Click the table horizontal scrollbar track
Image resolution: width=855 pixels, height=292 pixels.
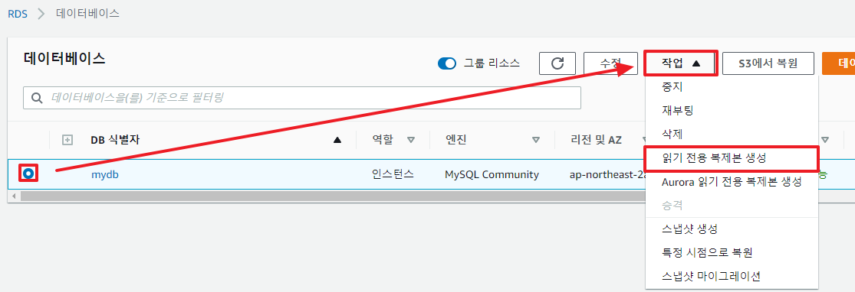(x=333, y=196)
